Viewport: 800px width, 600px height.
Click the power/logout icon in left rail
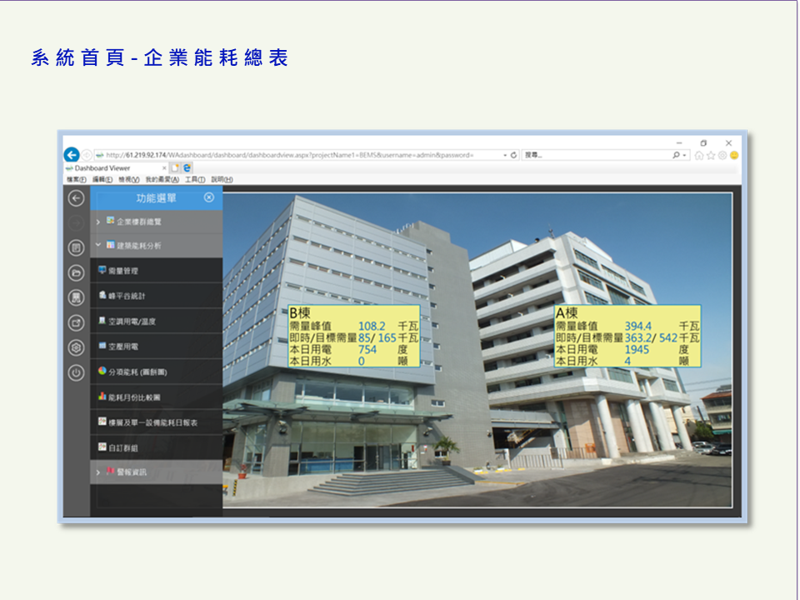(76, 372)
